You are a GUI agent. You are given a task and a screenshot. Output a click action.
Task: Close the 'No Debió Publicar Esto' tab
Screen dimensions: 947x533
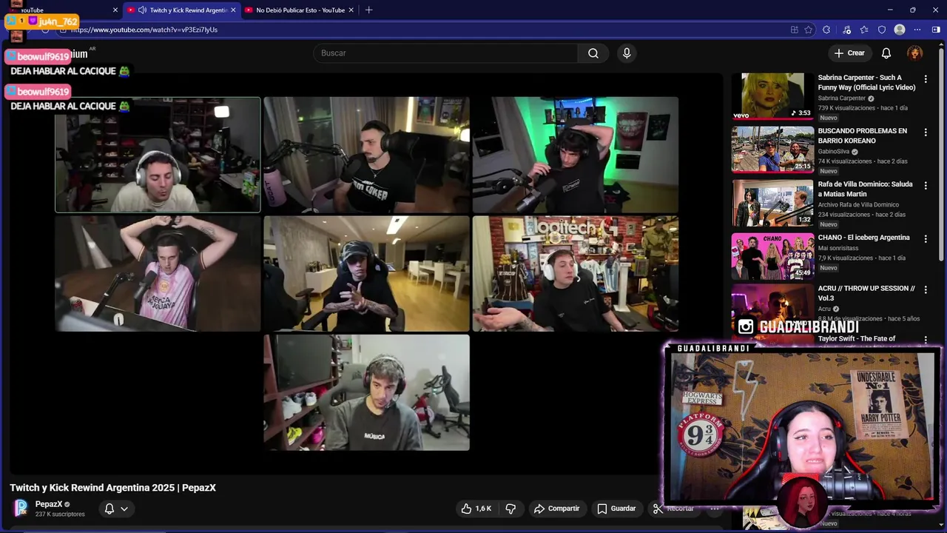click(x=351, y=10)
